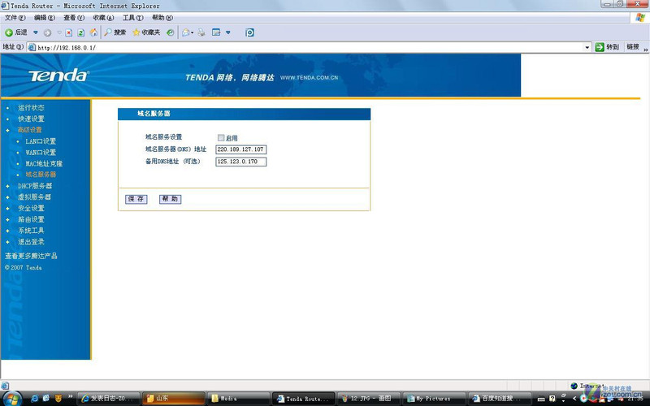Viewport: 650px width, 406px height.
Task: Click 退出登录 to log out
Action: pos(31,242)
